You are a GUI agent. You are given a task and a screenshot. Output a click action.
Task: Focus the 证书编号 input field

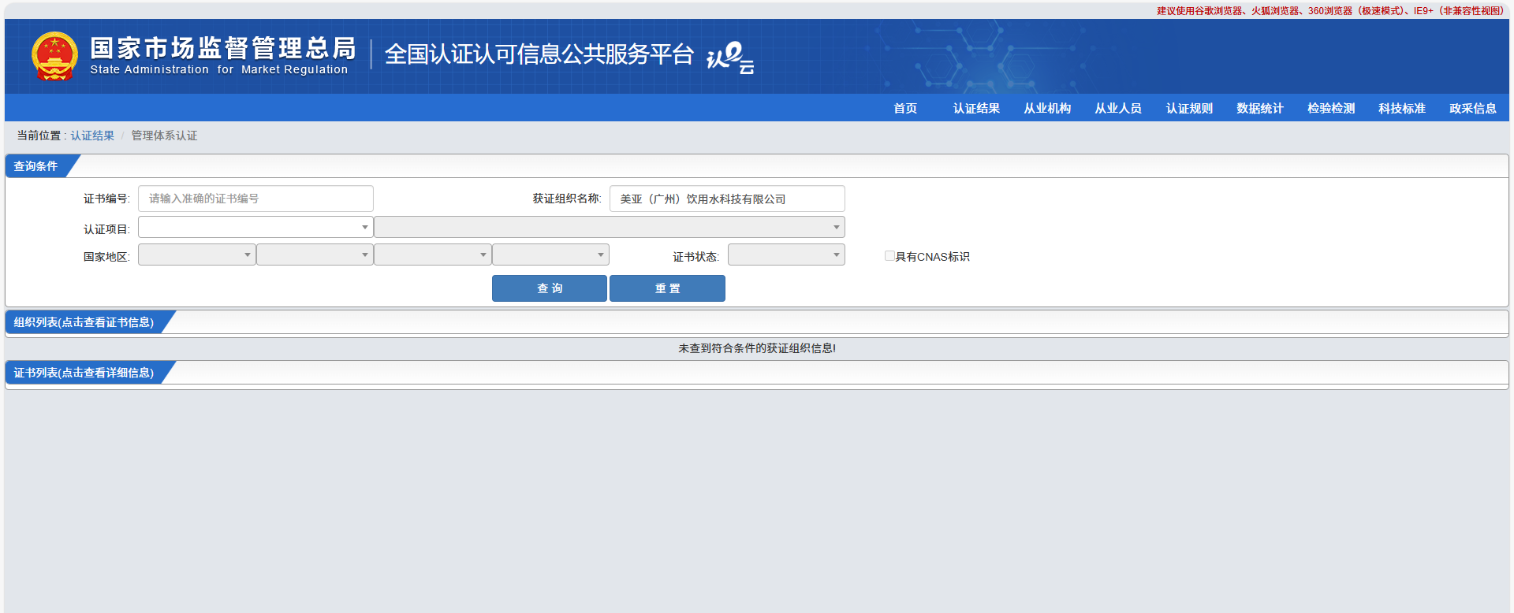click(x=255, y=199)
